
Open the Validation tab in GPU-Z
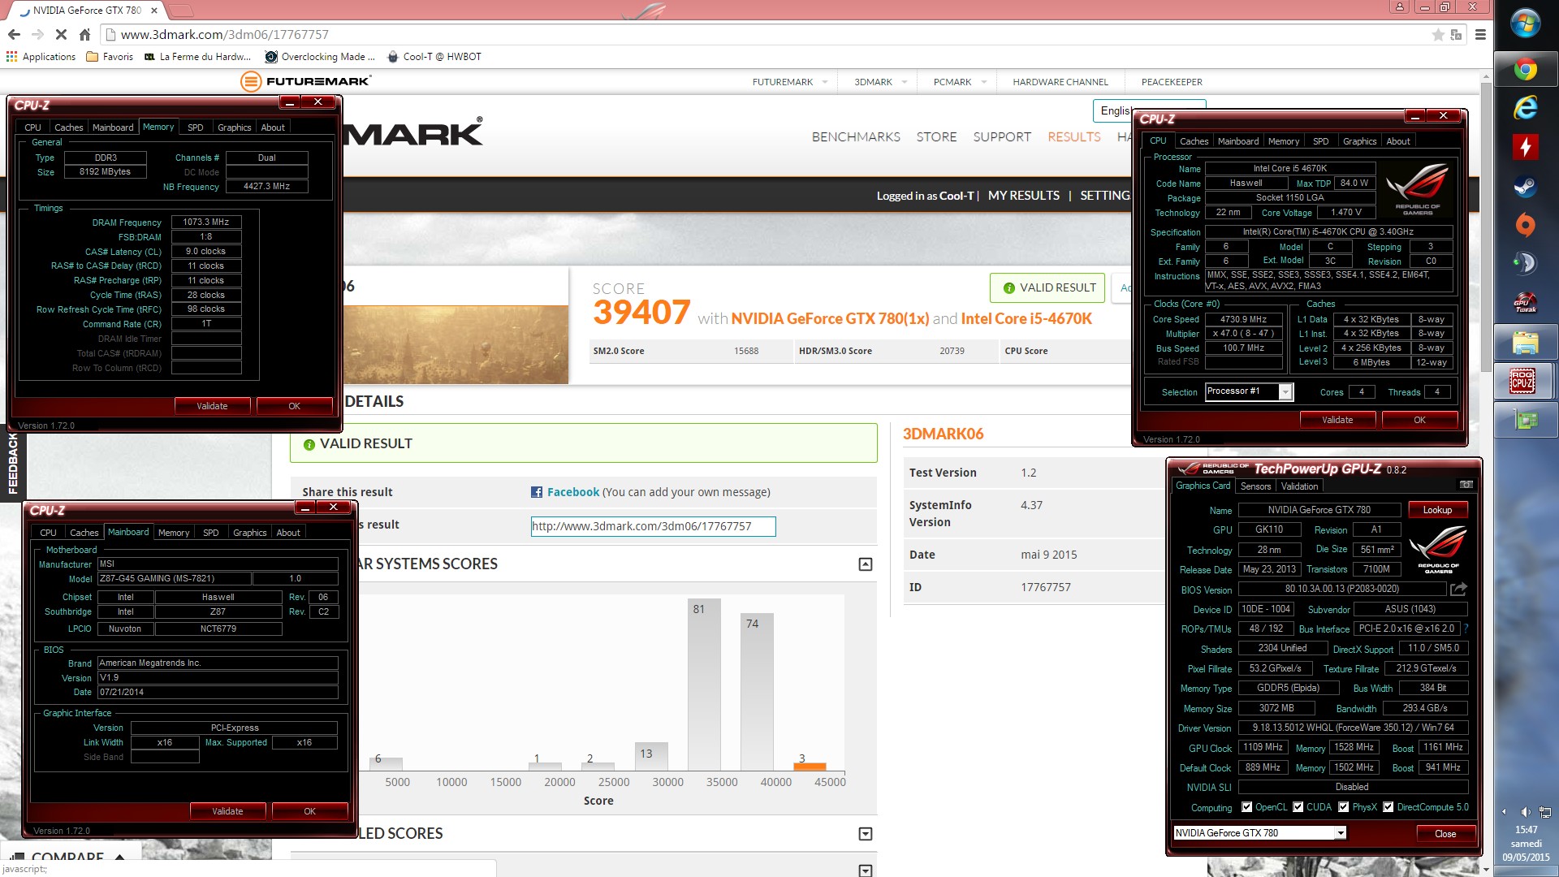click(x=1299, y=486)
